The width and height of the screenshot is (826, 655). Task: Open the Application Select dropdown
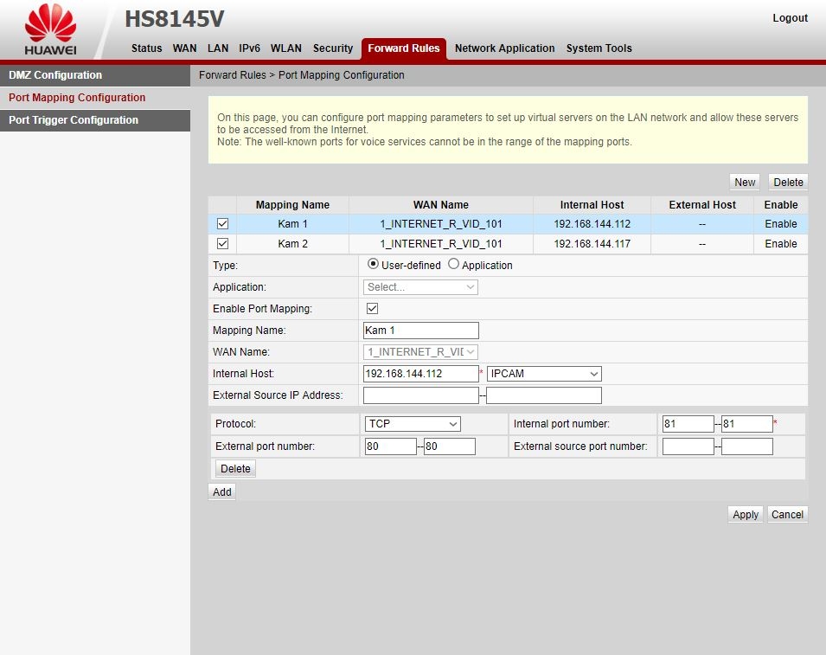420,287
